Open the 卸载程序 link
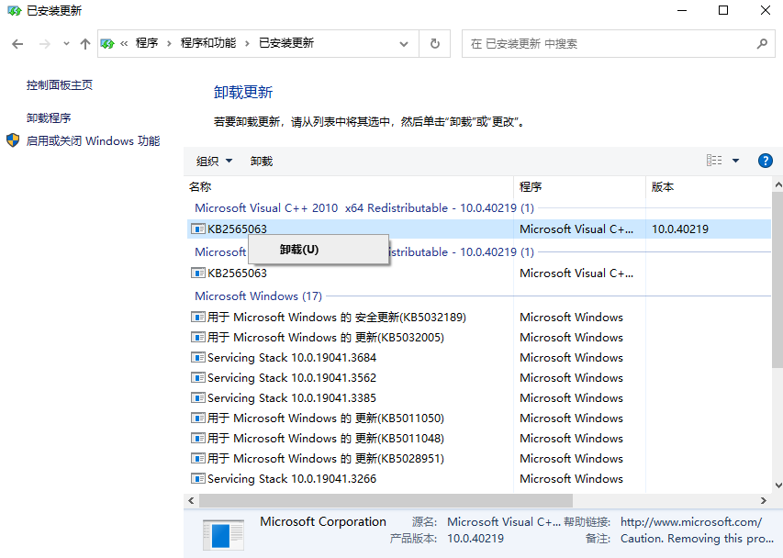Screen dimensions: 783x558 click(x=49, y=118)
